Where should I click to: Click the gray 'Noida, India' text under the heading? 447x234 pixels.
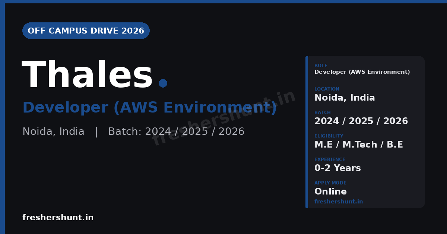[53, 132]
